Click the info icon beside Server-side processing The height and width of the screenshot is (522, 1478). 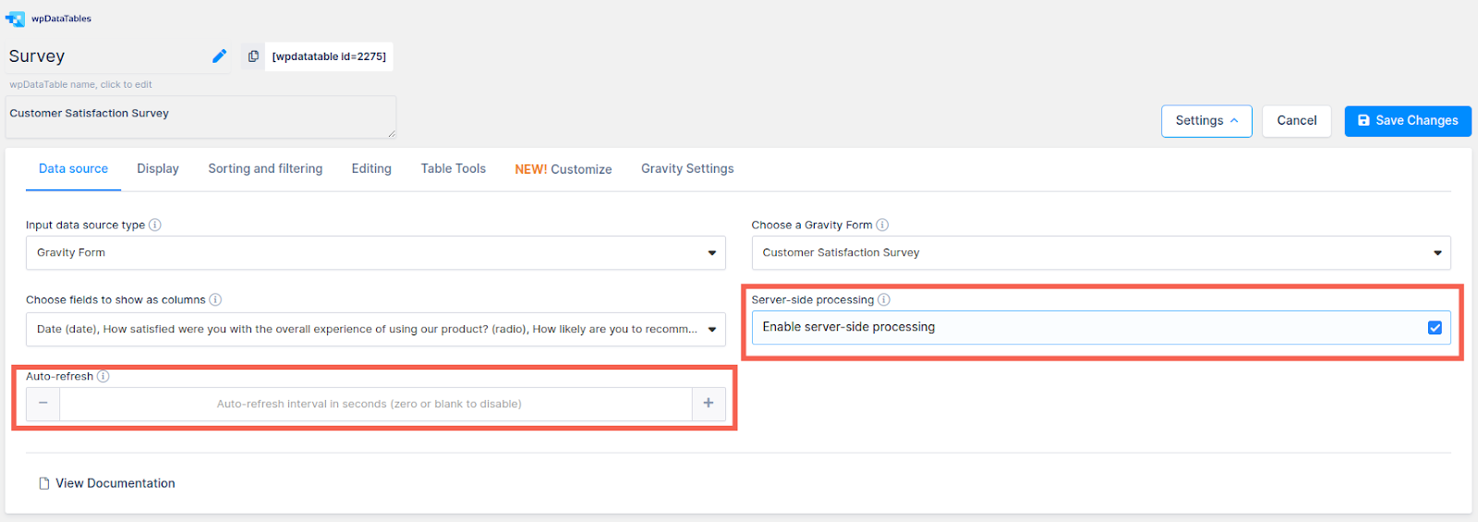tap(884, 299)
